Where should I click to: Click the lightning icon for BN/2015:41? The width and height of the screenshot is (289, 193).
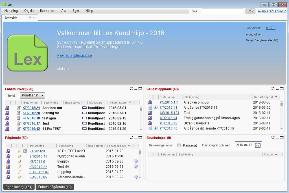pos(19,156)
